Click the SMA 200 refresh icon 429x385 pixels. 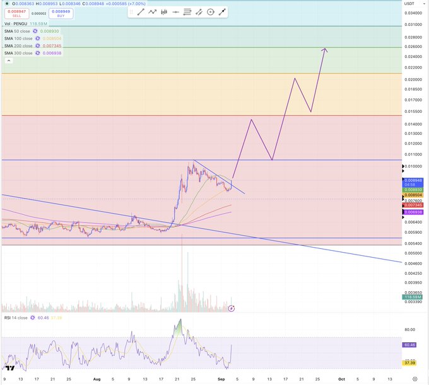(x=37, y=46)
